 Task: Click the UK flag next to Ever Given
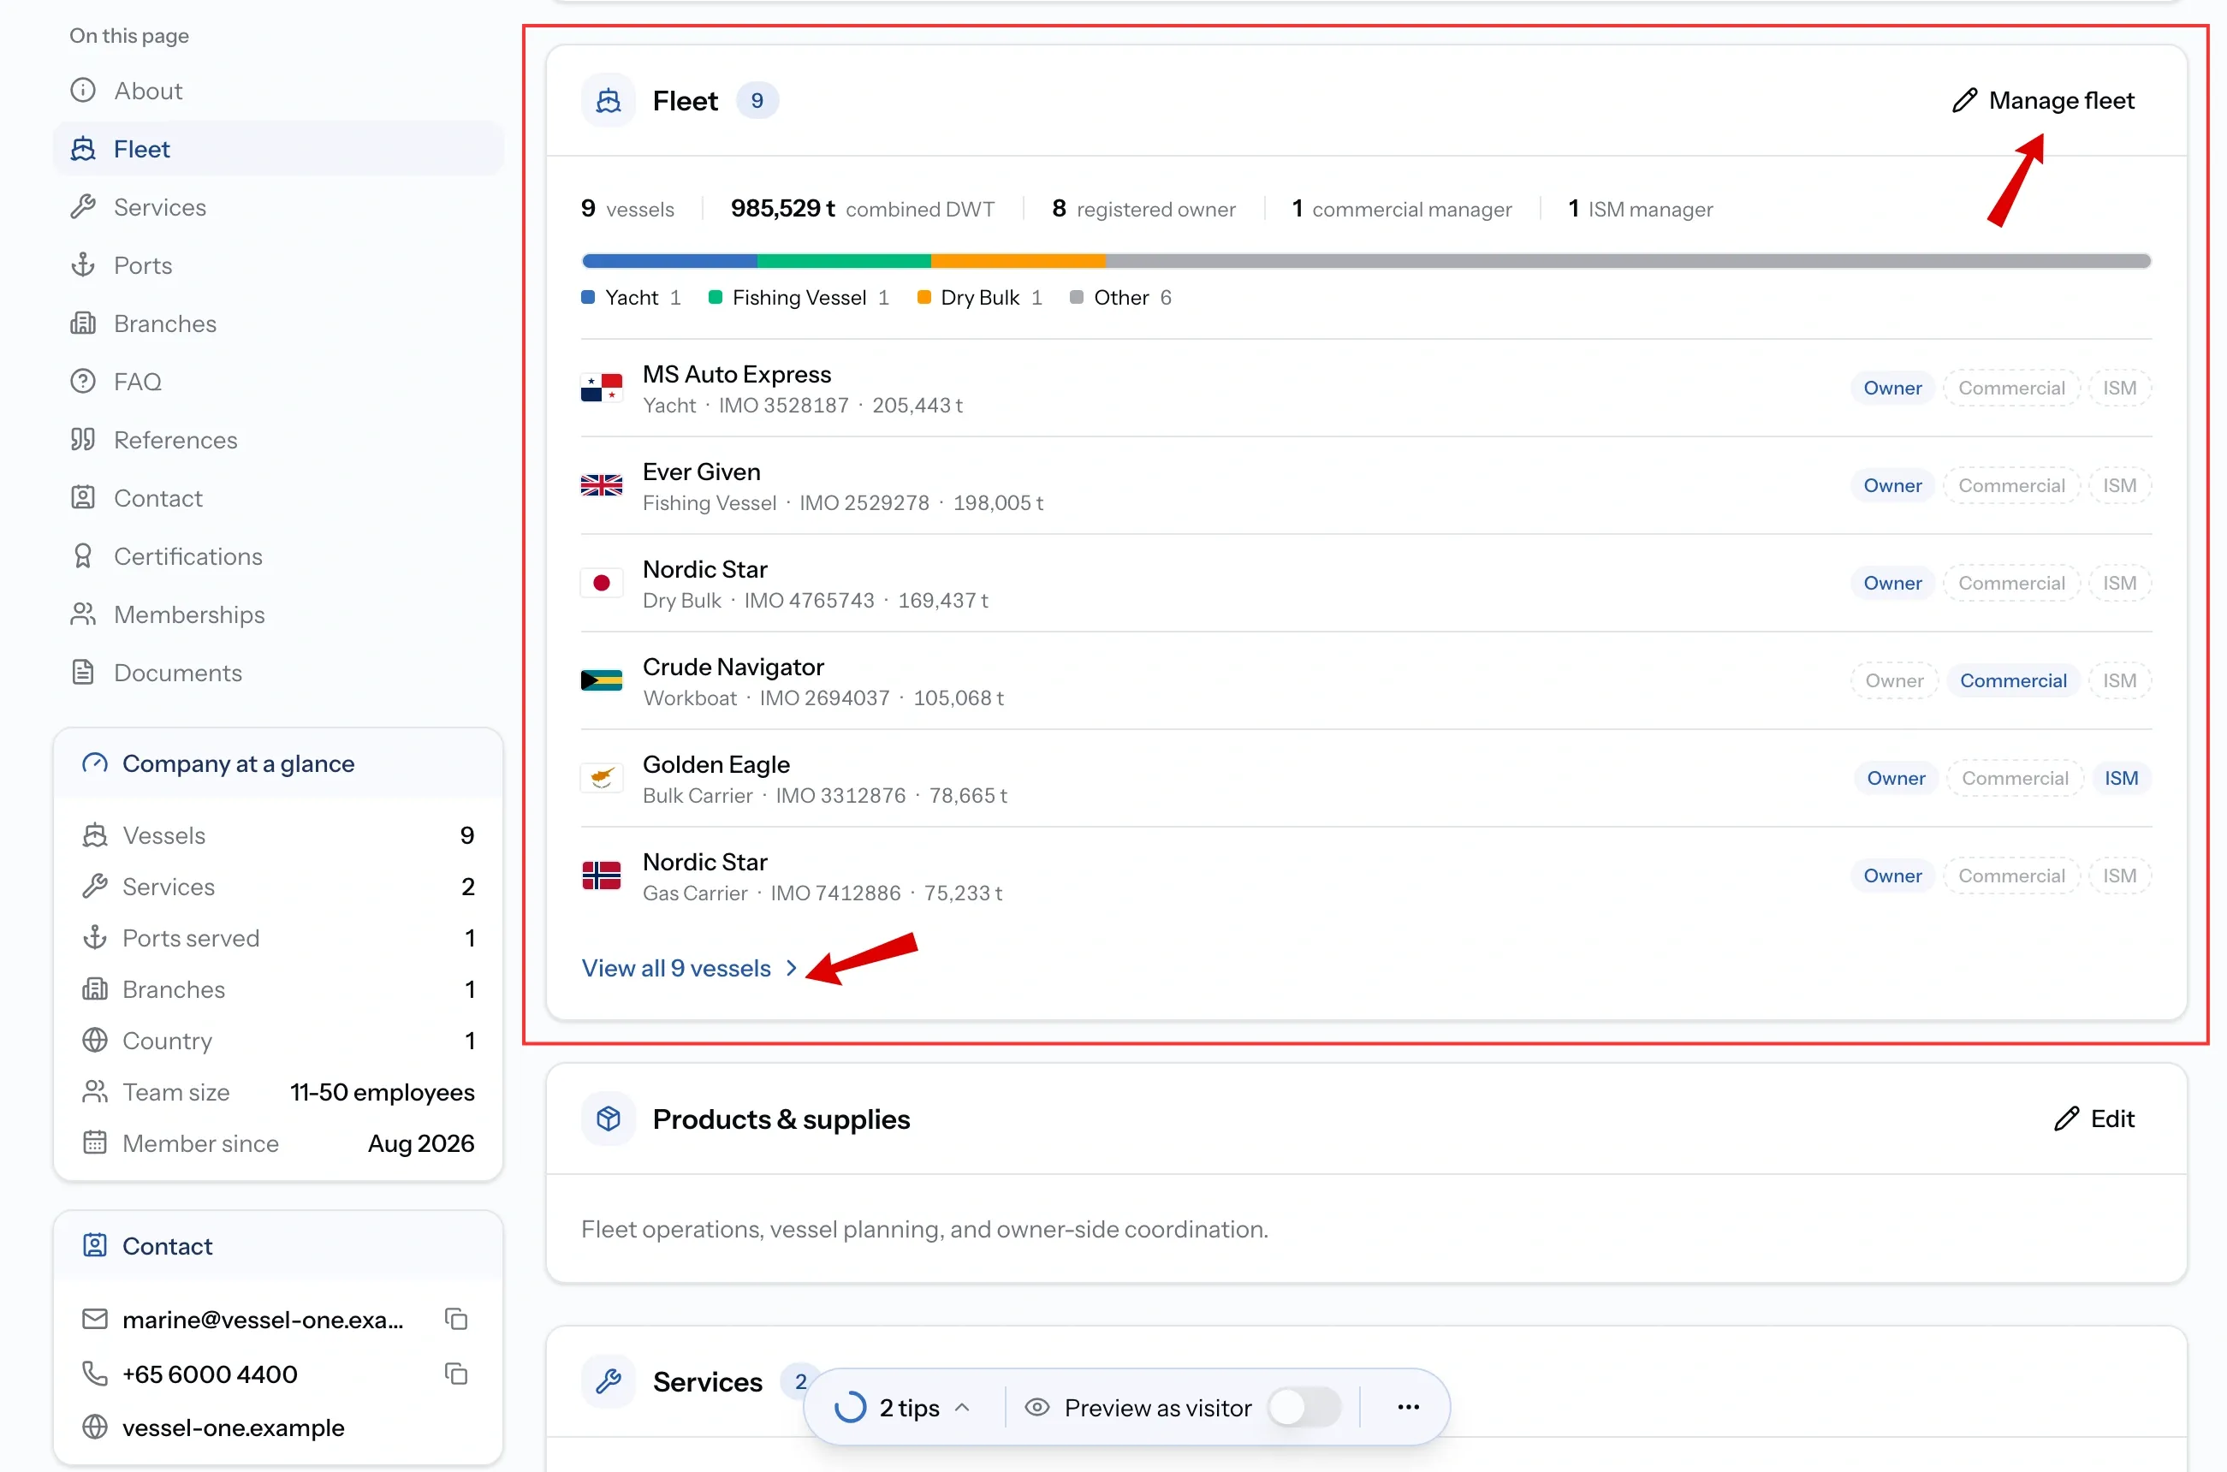pyautogui.click(x=601, y=485)
